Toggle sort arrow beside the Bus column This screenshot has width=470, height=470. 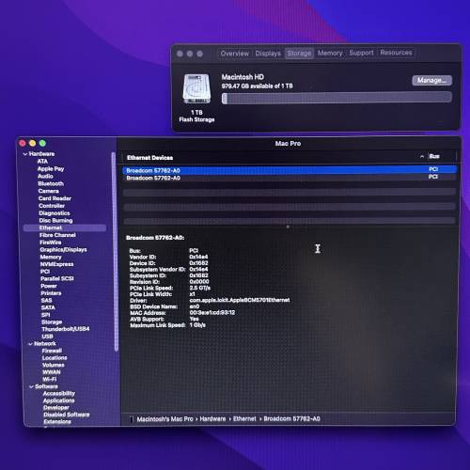point(422,156)
